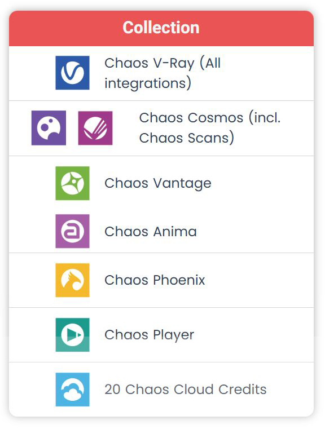Open the 'Chaos Cosmos (incl. Chaos Scans)' label
Screen dimensions: 325x429
click(210, 128)
